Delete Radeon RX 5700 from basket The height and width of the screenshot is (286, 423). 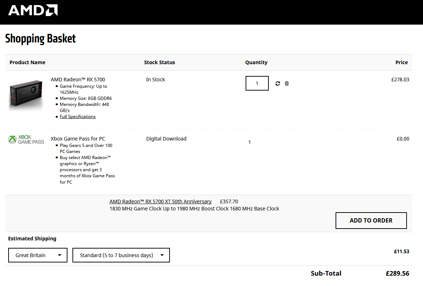coord(287,83)
